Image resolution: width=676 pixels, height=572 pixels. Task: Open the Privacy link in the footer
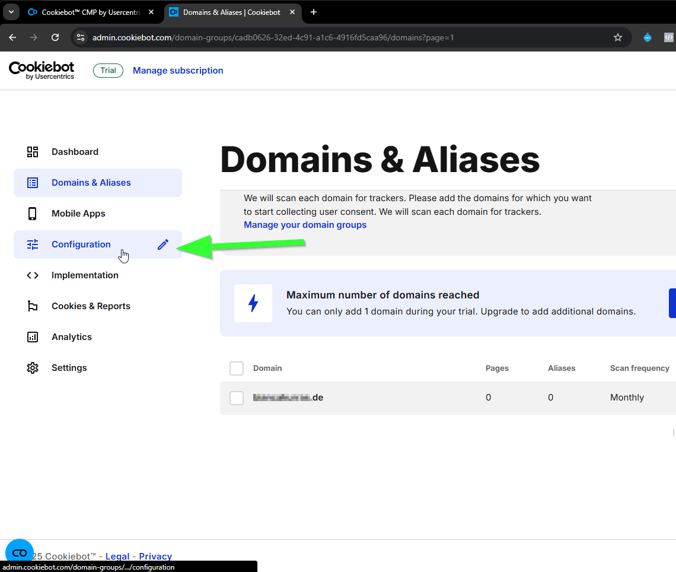(x=155, y=556)
